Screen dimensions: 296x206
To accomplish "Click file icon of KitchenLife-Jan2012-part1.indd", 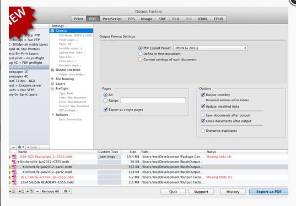I will [x=14, y=167].
